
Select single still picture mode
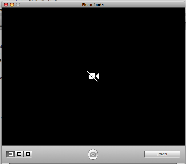pyautogui.click(x=11, y=154)
